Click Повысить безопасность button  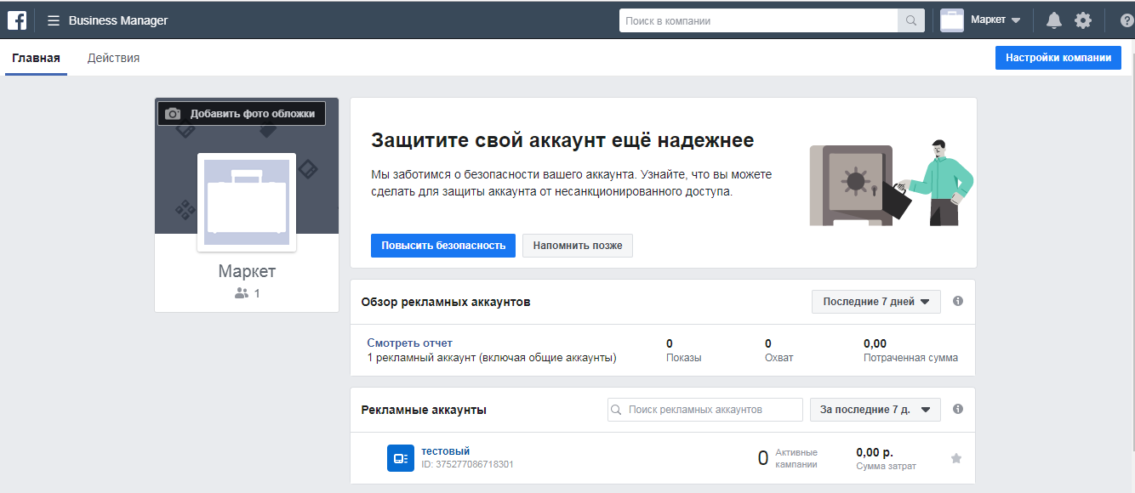(443, 246)
